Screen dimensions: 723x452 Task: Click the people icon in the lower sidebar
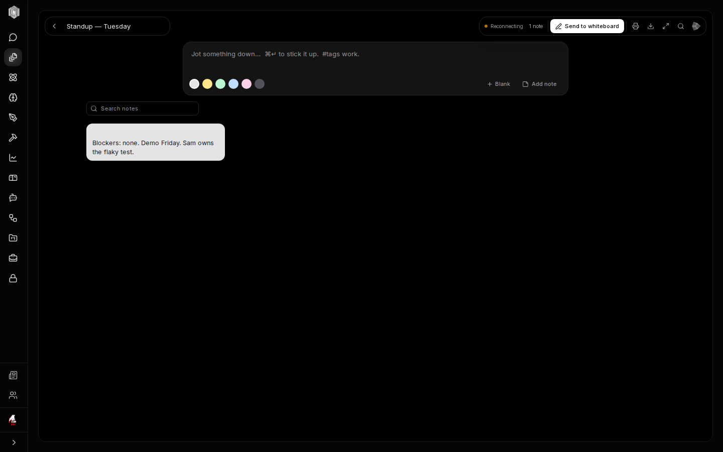[x=13, y=395]
